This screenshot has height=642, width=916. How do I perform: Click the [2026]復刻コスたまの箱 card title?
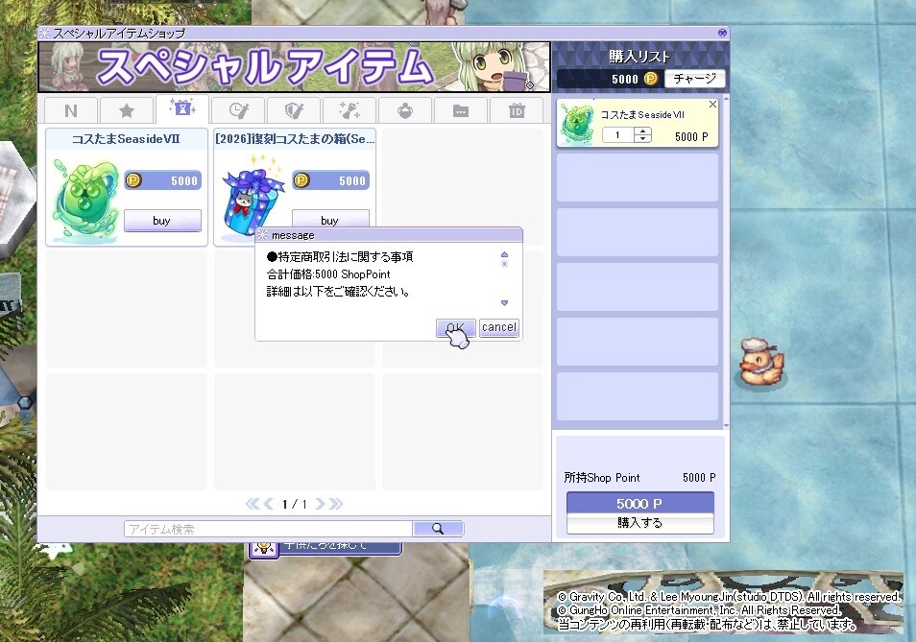pos(295,139)
